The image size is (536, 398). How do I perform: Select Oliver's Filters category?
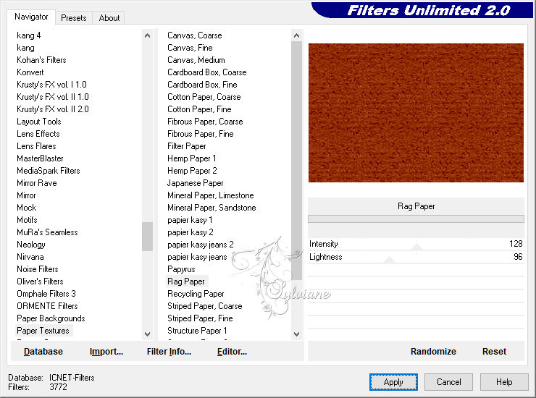40,281
